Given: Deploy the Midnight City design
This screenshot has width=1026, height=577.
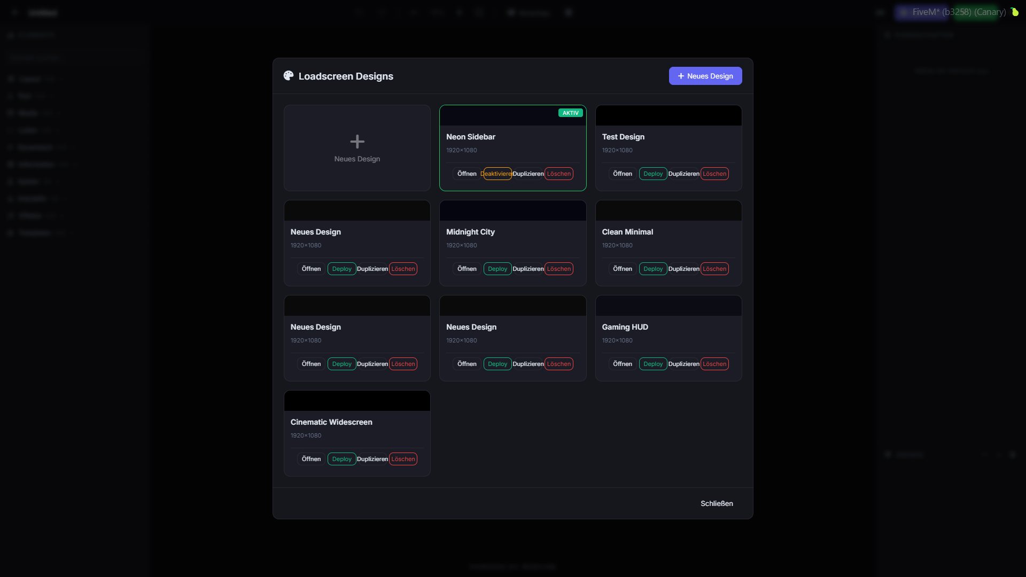Looking at the screenshot, I should coord(498,269).
